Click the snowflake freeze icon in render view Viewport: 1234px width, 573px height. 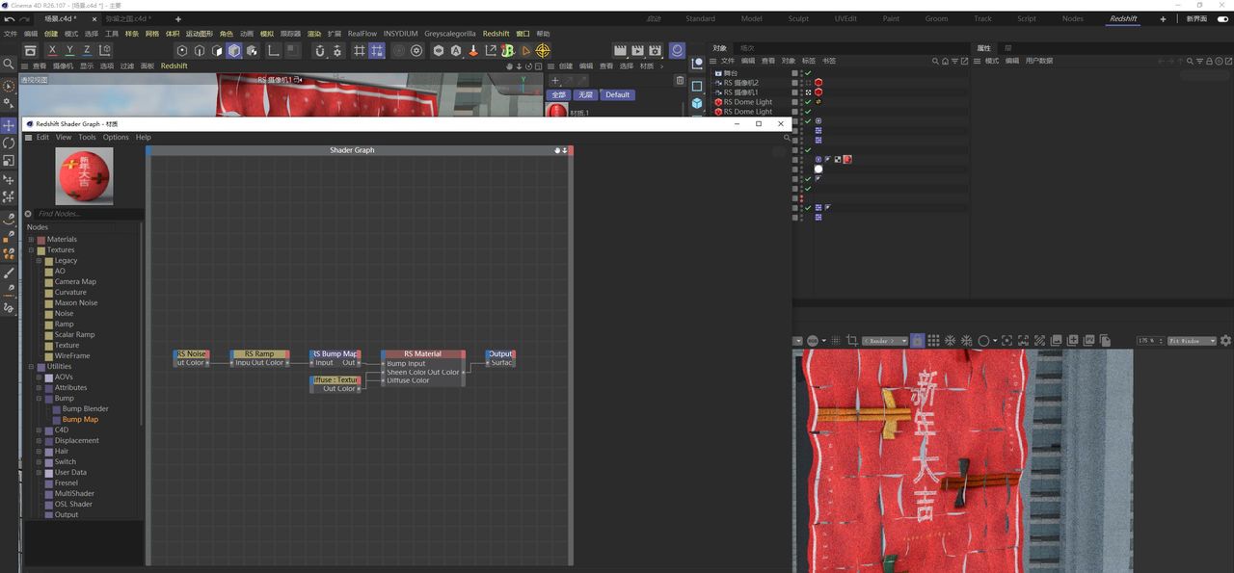click(950, 341)
